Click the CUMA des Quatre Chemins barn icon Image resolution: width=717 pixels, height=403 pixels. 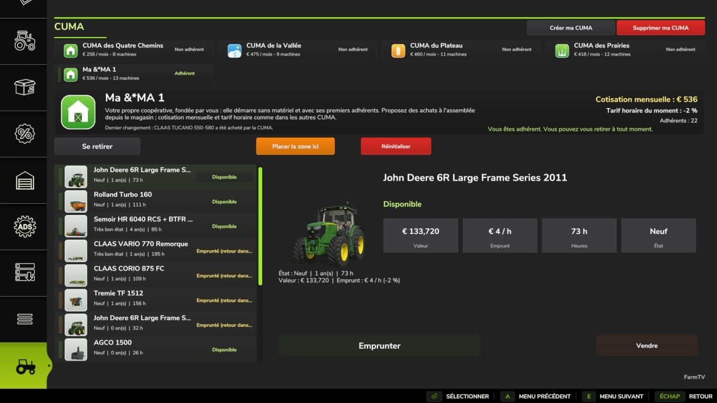(71, 50)
